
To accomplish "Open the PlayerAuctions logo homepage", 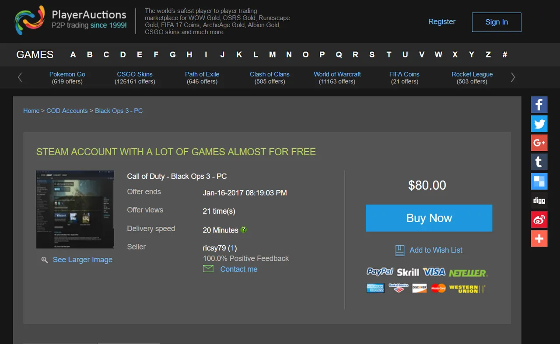I will point(71,20).
